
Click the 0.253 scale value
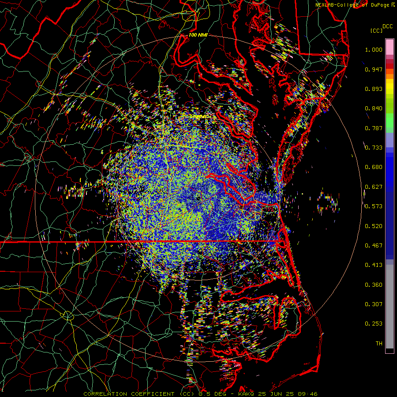tap(374, 324)
